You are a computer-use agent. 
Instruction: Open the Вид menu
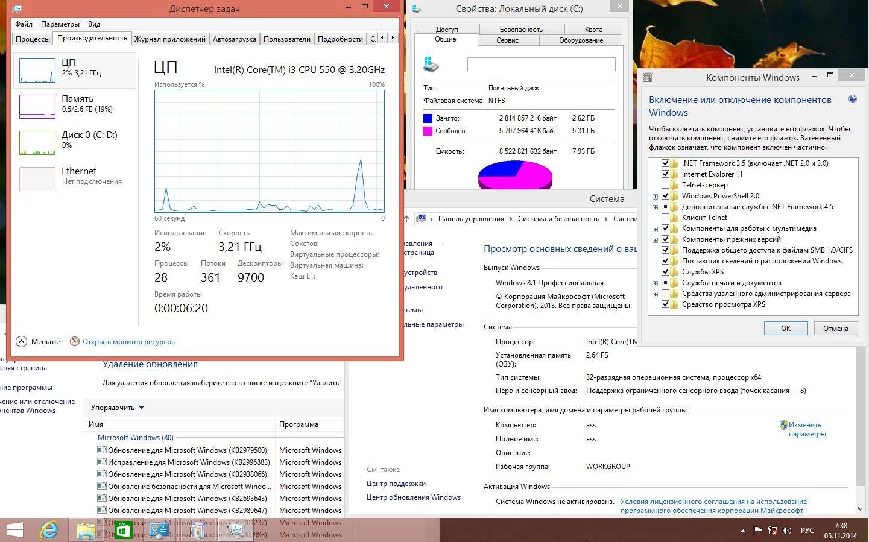[x=94, y=24]
